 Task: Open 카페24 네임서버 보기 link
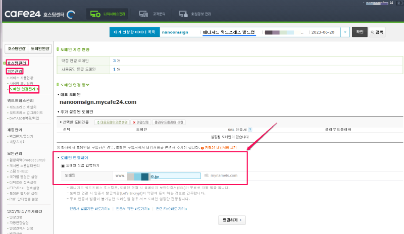tap(220, 147)
